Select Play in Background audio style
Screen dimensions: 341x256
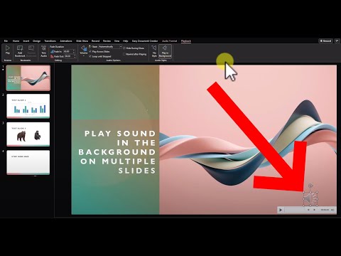165,51
